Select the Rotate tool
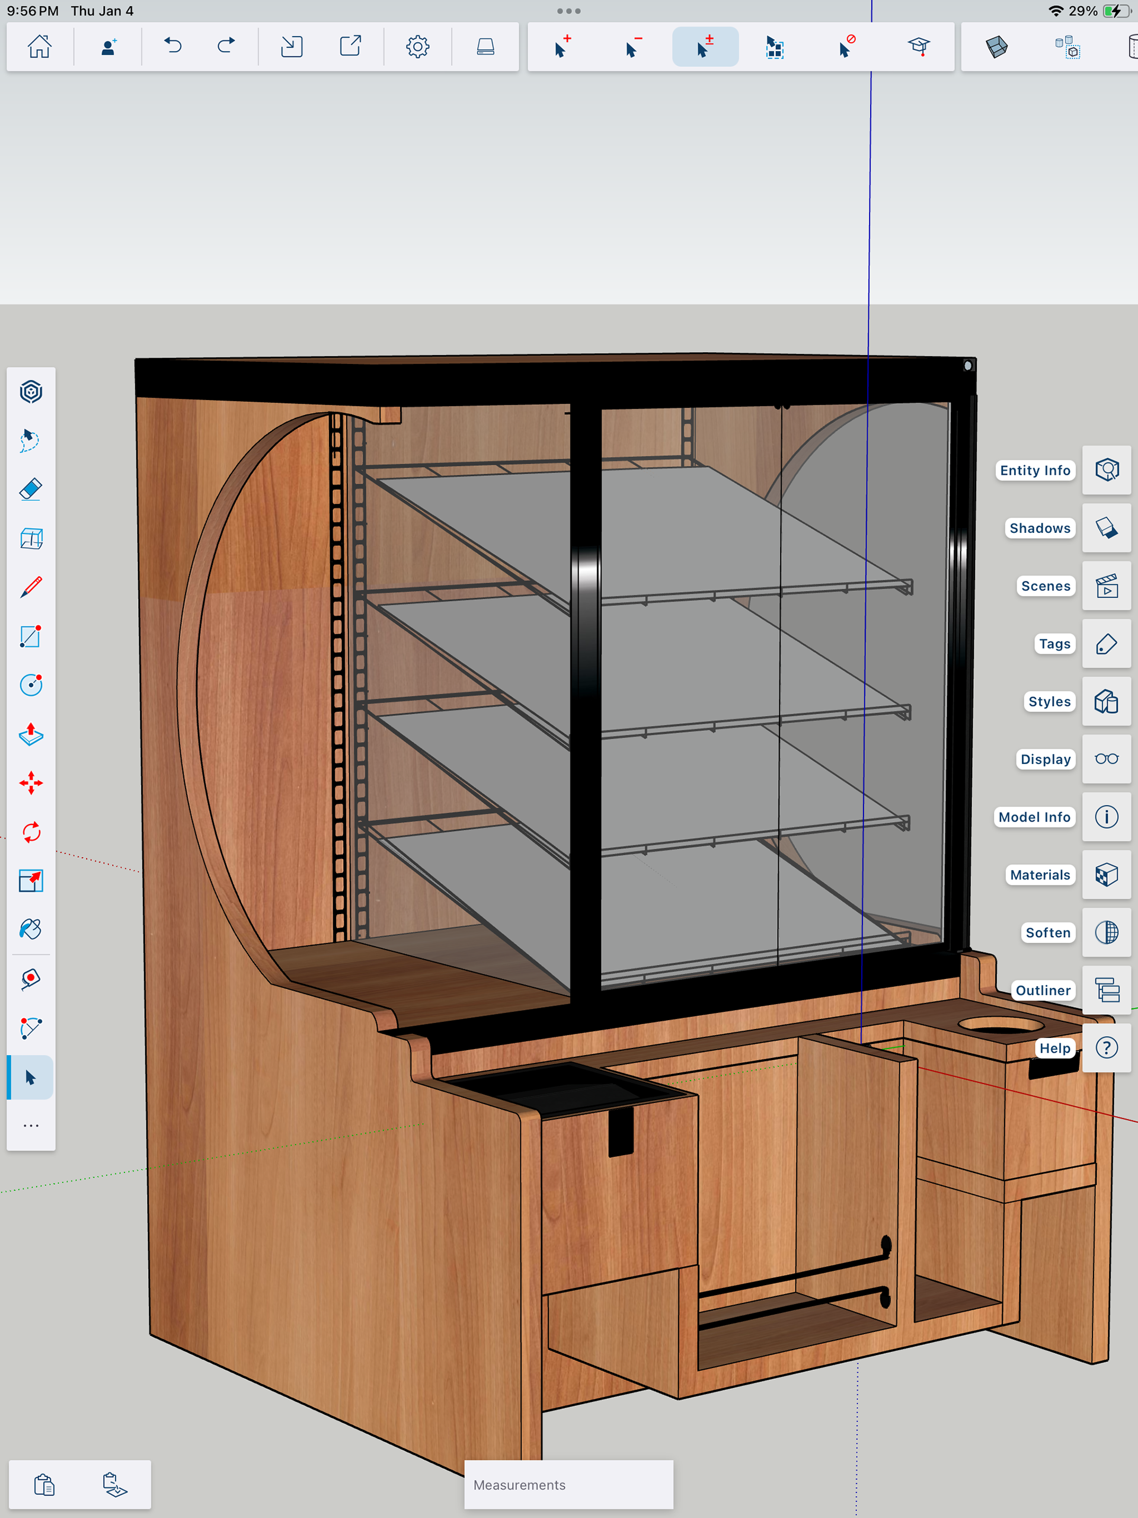This screenshot has width=1138, height=1518. pyautogui.click(x=31, y=832)
